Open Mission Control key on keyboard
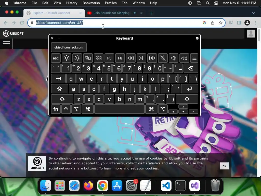Viewport: 261px width, 196px height. click(x=88, y=58)
